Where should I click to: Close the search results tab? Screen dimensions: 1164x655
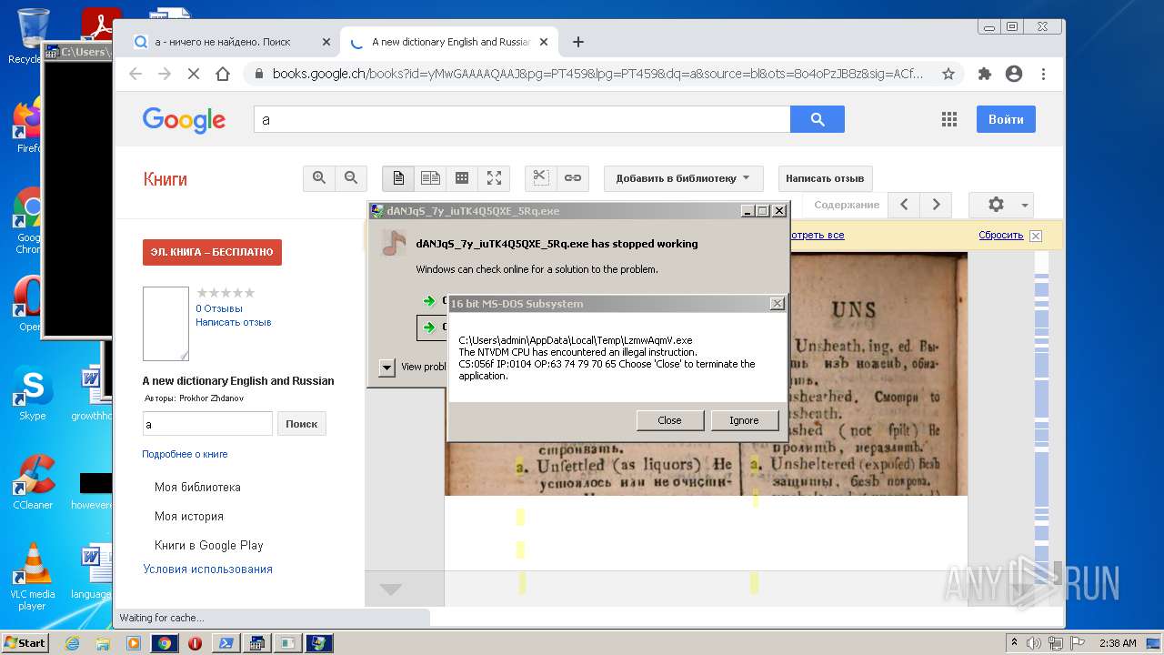pos(326,42)
